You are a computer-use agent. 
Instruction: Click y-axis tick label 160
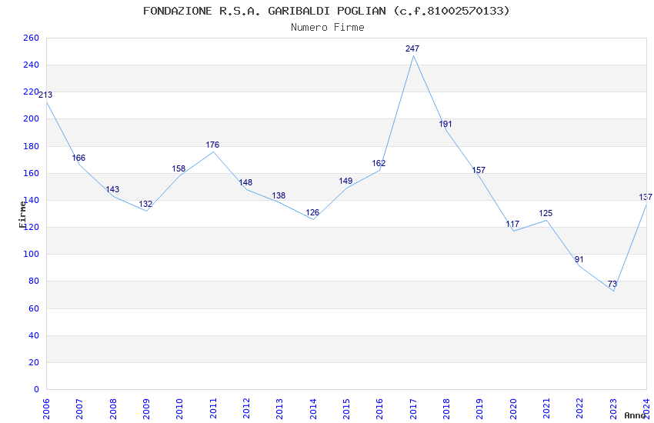coord(31,173)
